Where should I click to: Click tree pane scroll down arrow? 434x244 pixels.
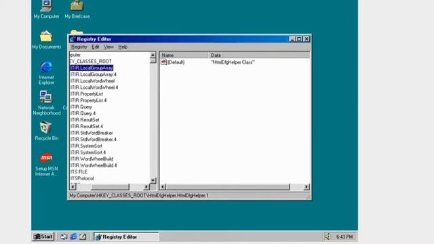(x=153, y=180)
